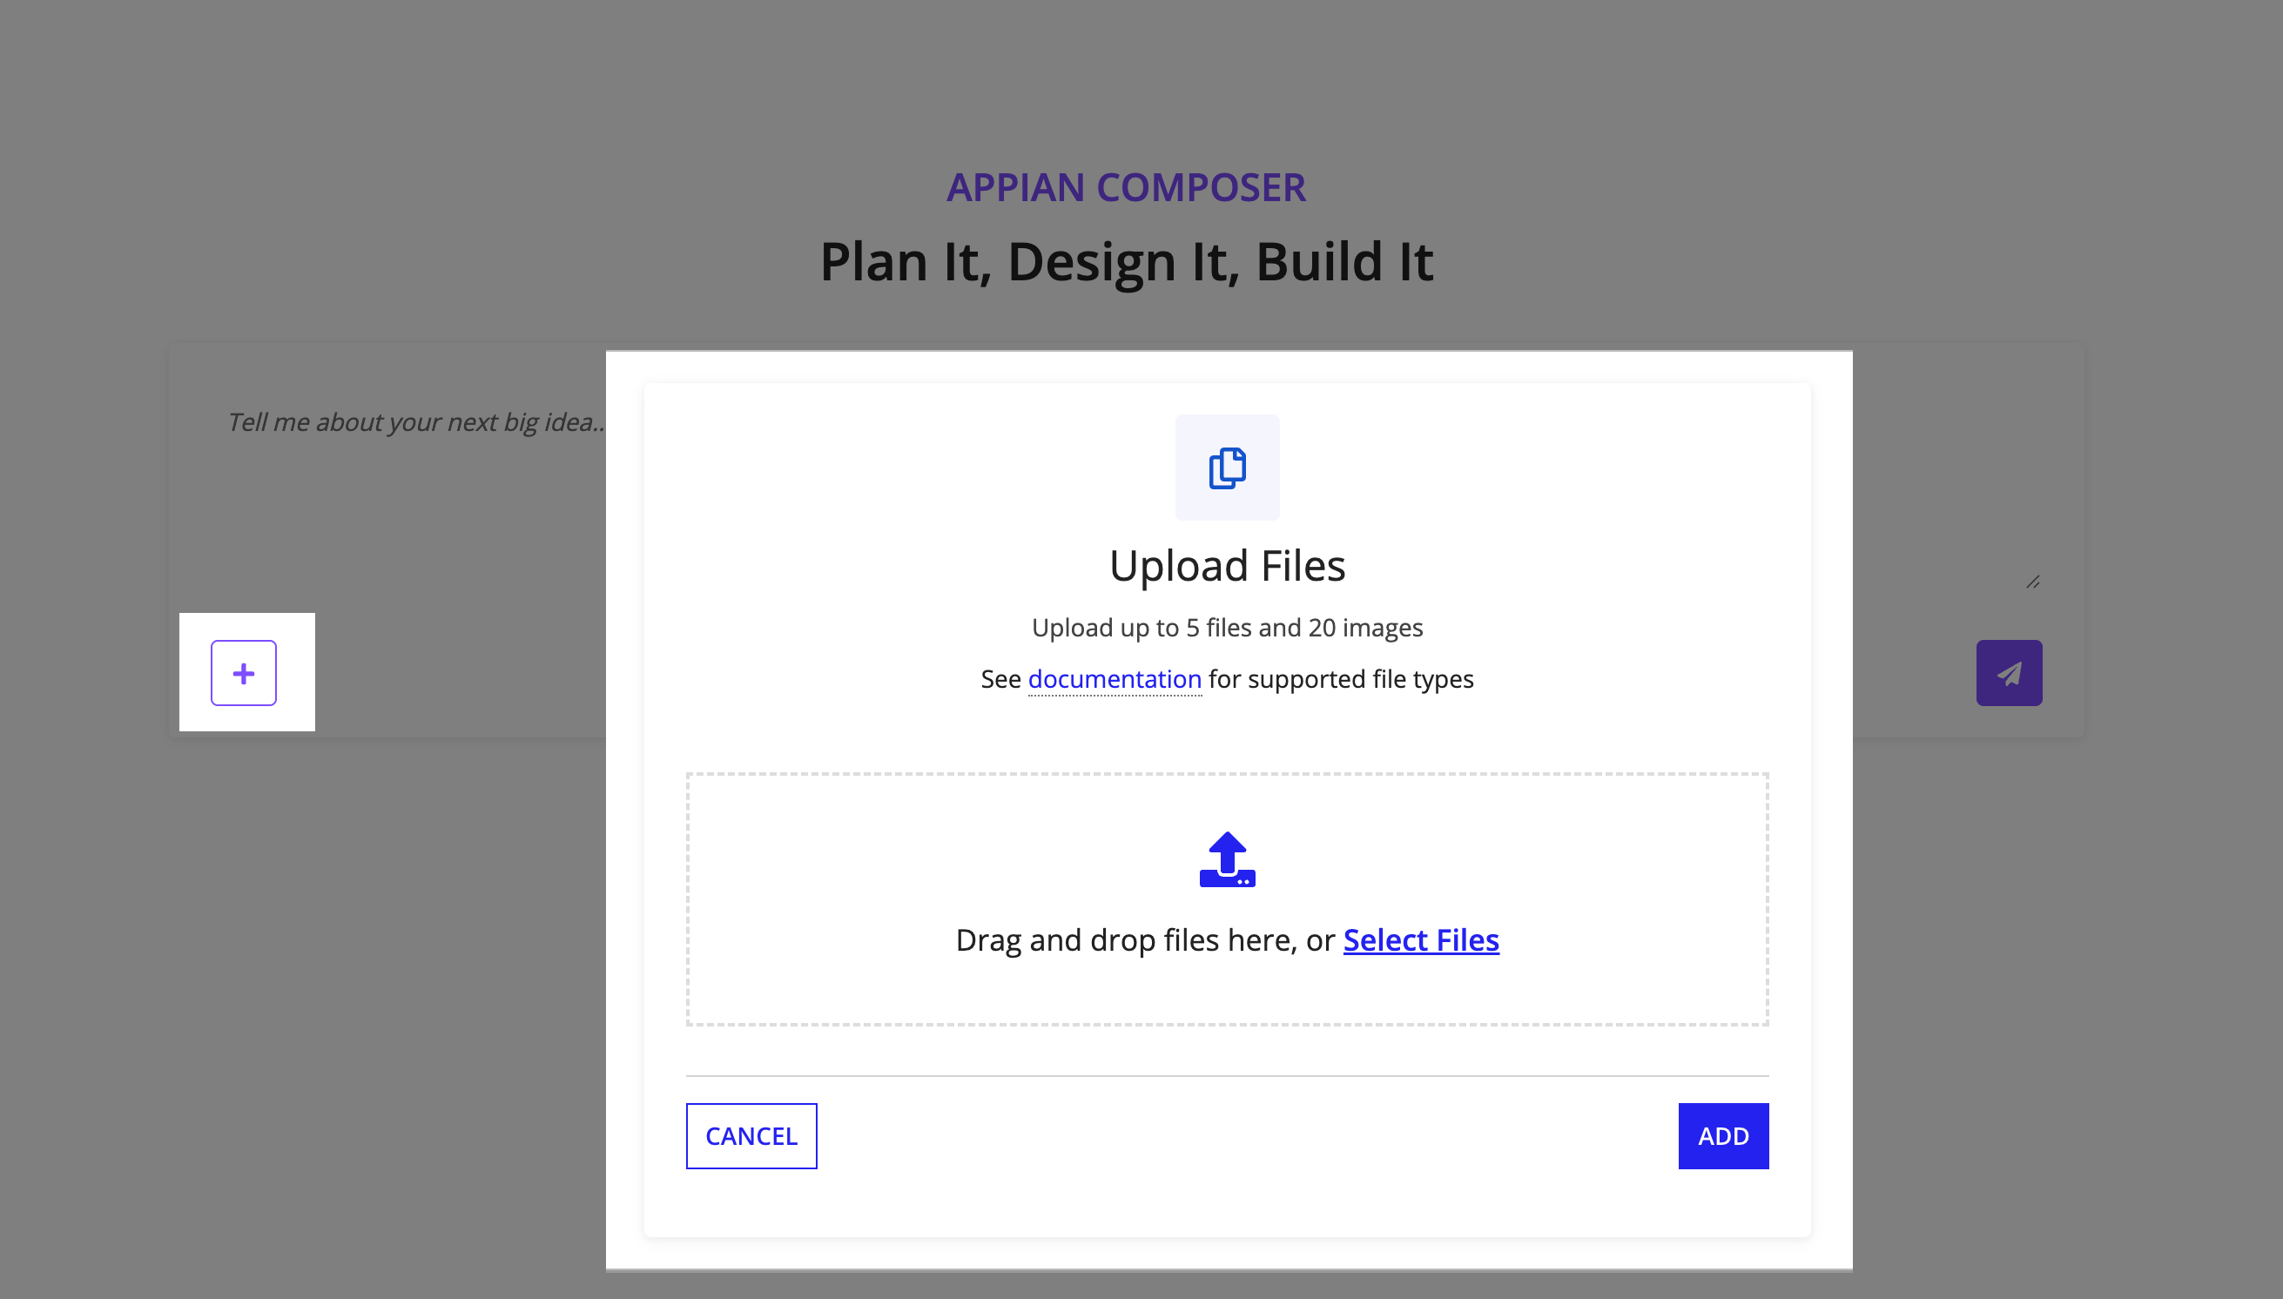Click the plus attach button

click(244, 673)
